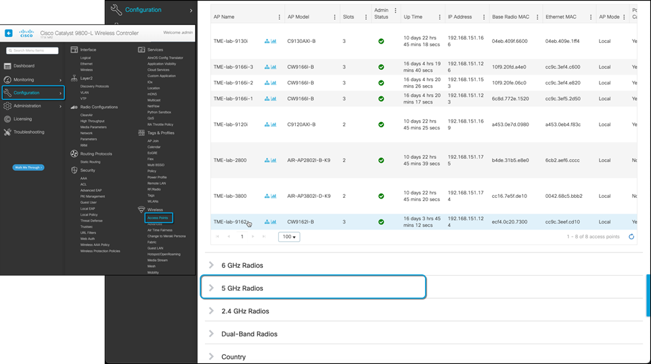Click the blue back arrow icon beside Cisco logo
The width and height of the screenshot is (651, 364).
click(x=9, y=33)
